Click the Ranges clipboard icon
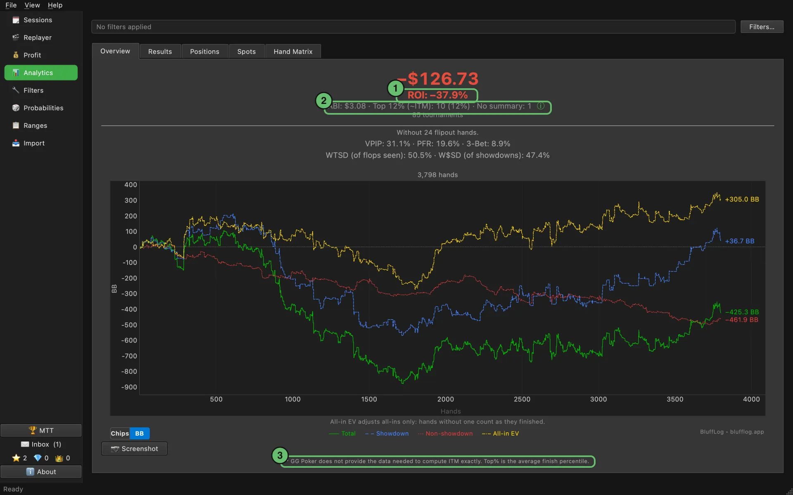 point(16,125)
